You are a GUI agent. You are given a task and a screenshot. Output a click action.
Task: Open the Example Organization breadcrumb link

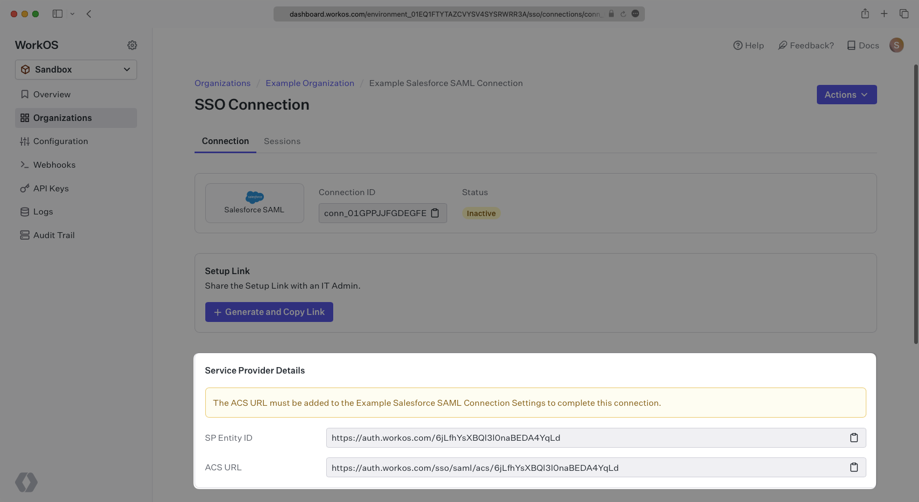click(310, 83)
